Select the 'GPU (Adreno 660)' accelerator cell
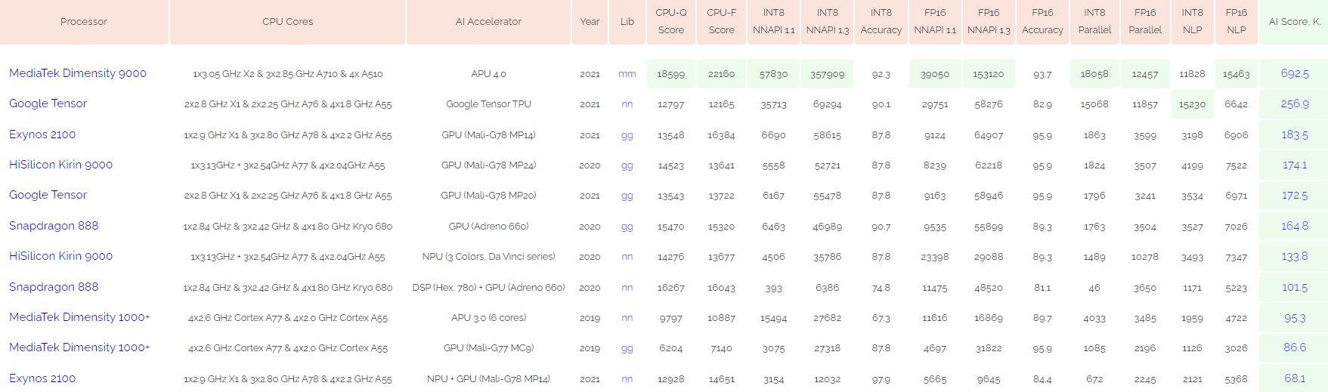 [x=488, y=227]
